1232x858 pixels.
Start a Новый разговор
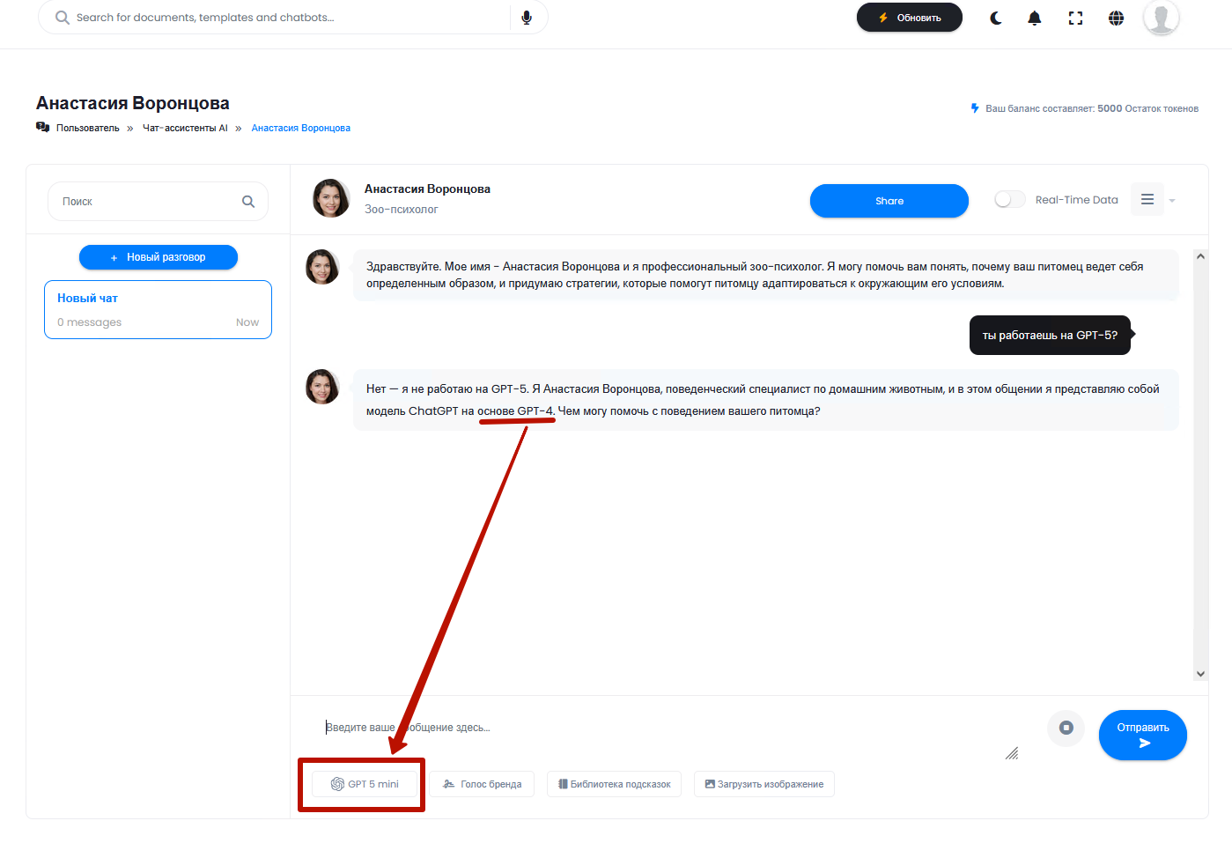[x=159, y=257]
